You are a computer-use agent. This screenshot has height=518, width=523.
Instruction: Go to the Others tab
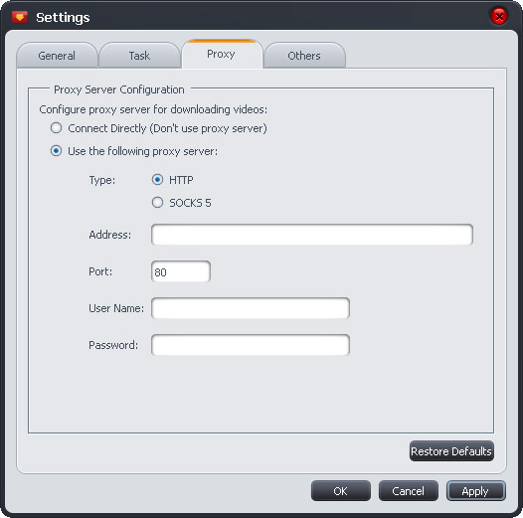tap(304, 56)
